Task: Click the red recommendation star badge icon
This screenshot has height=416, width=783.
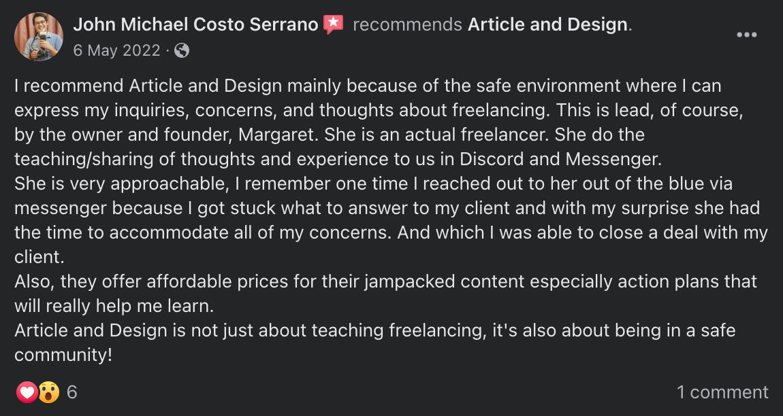Action: tap(334, 25)
